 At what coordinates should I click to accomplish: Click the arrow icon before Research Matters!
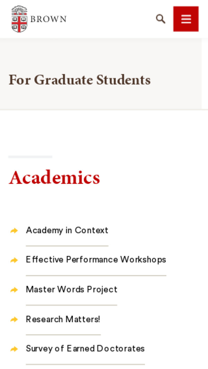coord(14,319)
